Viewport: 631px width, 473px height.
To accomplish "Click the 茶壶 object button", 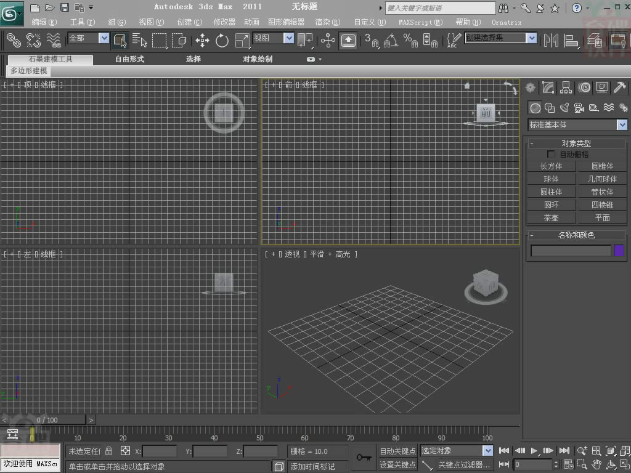I will pyautogui.click(x=552, y=217).
